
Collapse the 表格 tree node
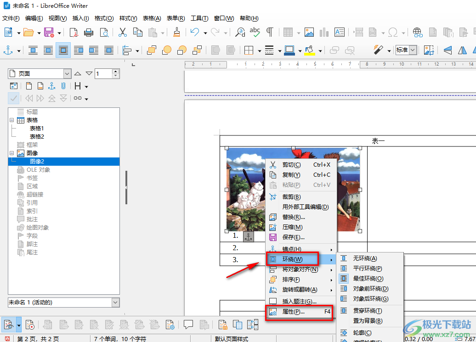[12, 120]
